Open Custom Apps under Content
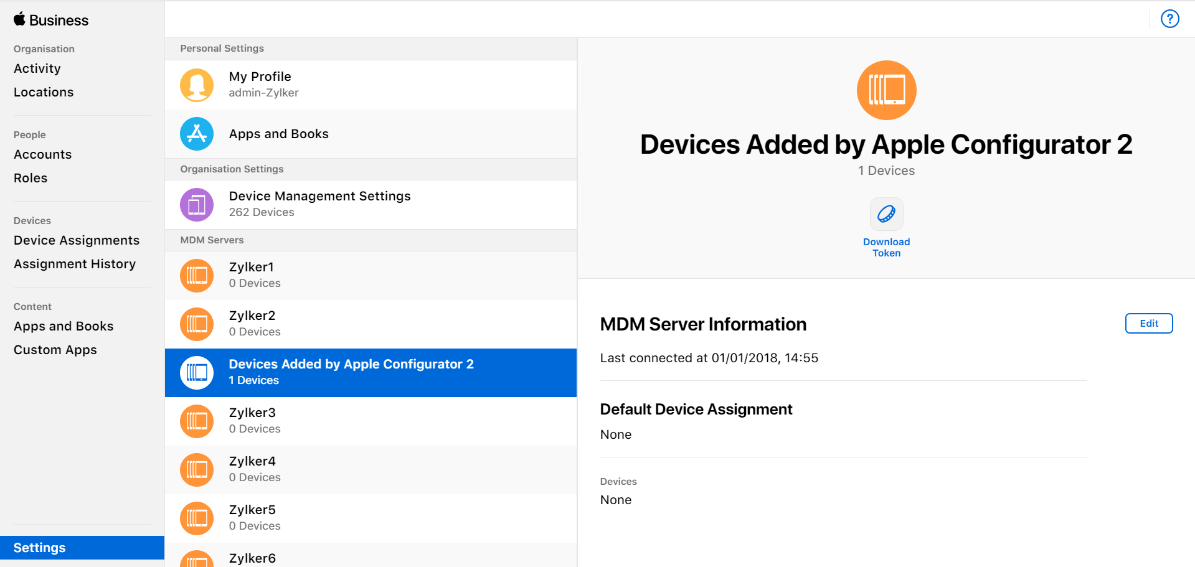 pos(55,350)
